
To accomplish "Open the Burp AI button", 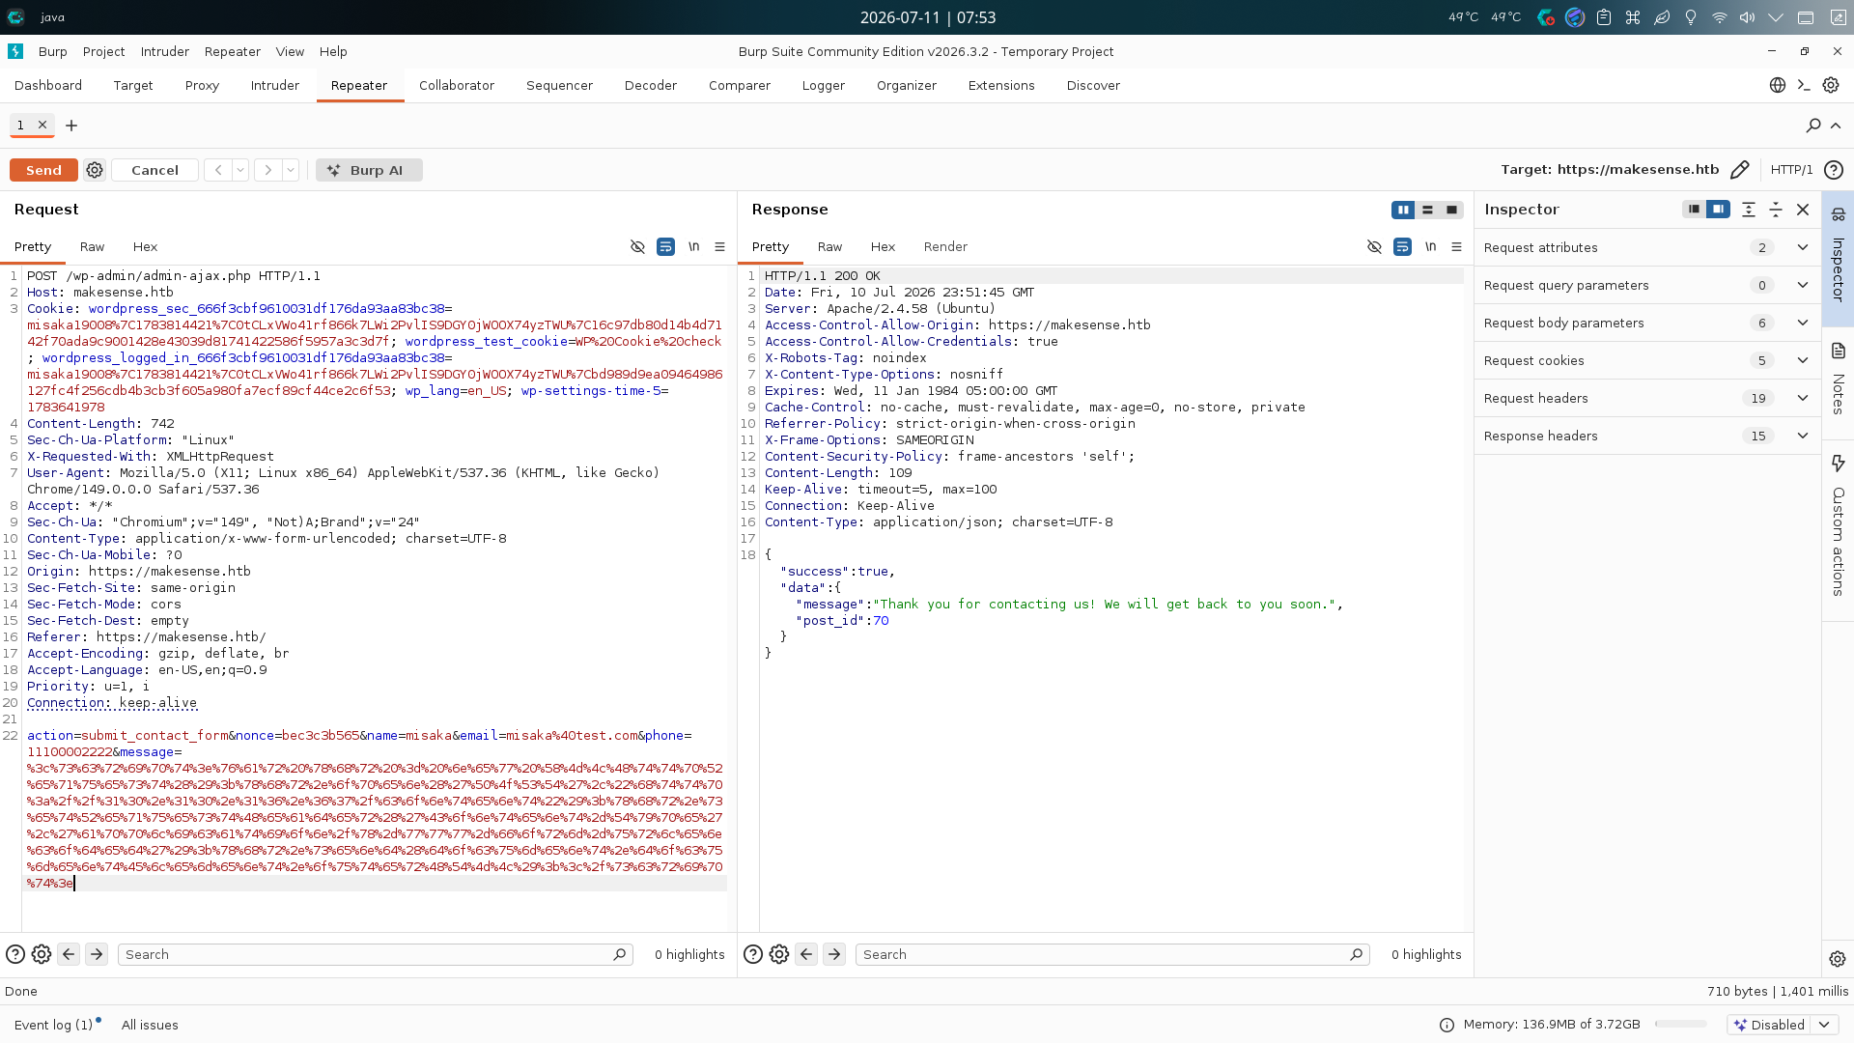I will (x=369, y=170).
